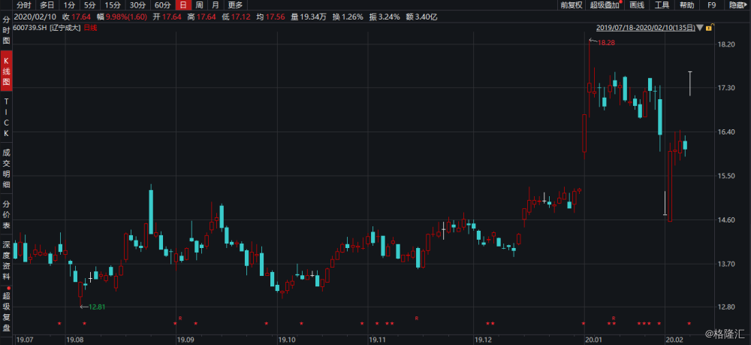Open the 画线 drawing tools
The height and width of the screenshot is (345, 751).
pyautogui.click(x=637, y=5)
